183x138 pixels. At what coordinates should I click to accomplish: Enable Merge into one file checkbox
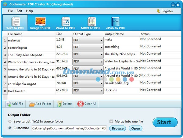[x=111, y=121]
